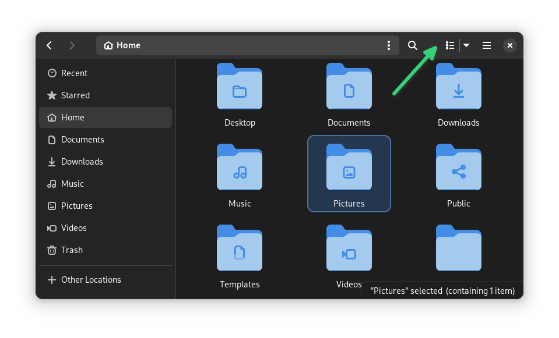The image size is (559, 338).
Task: Open the hamburger main menu
Action: [487, 45]
